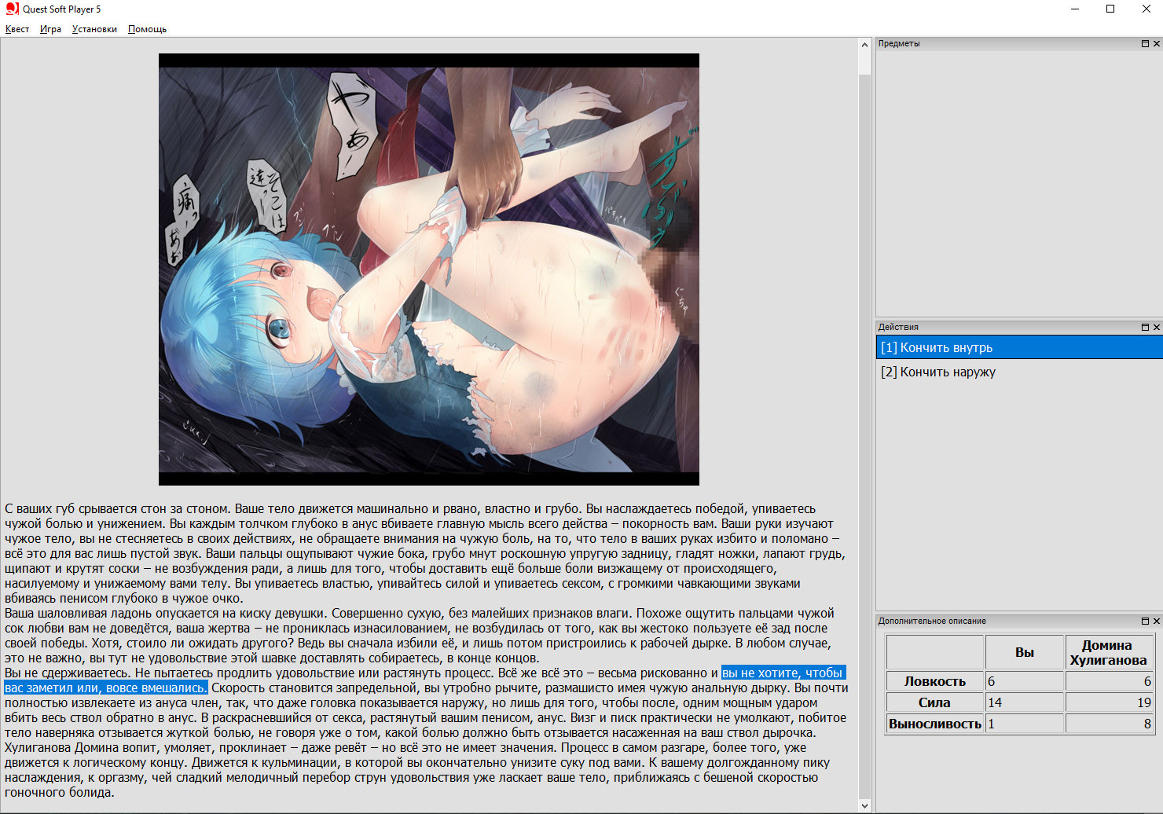Close the Предметы panel
Viewport: 1163px width, 814px height.
[x=1156, y=44]
